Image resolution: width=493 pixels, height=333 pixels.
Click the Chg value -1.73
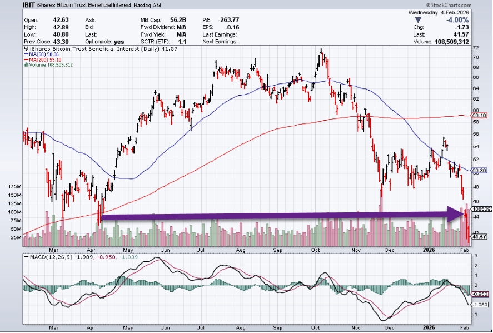coord(462,27)
